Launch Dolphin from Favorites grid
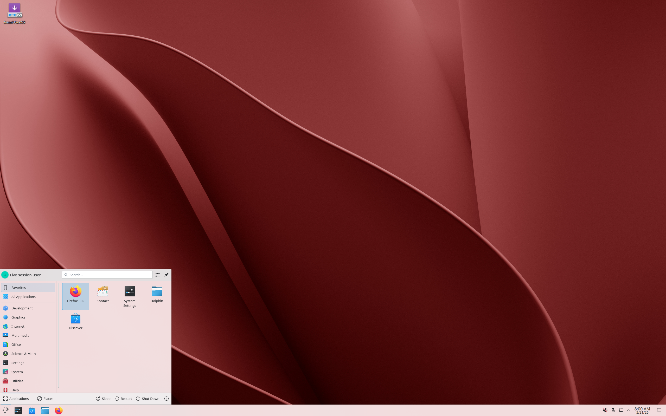666x416 pixels. coord(157,296)
